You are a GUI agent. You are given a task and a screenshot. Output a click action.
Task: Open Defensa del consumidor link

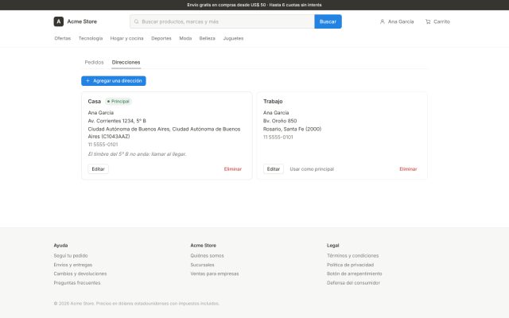[353, 283]
